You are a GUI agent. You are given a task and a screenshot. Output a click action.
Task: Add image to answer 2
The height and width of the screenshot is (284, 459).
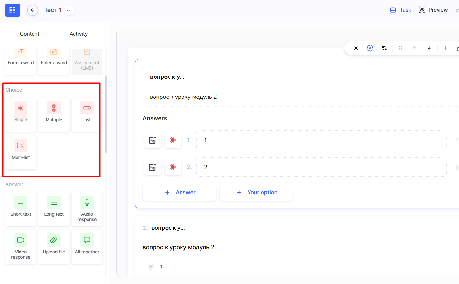pos(153,167)
